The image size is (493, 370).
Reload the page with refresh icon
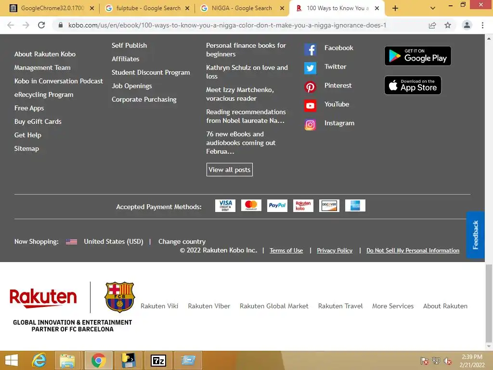coord(41,25)
